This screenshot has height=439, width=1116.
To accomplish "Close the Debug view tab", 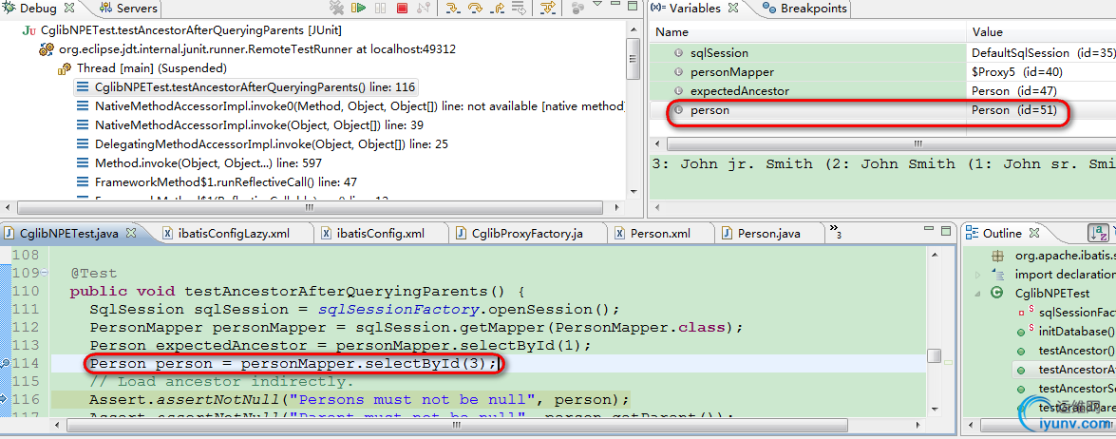I will [x=68, y=9].
